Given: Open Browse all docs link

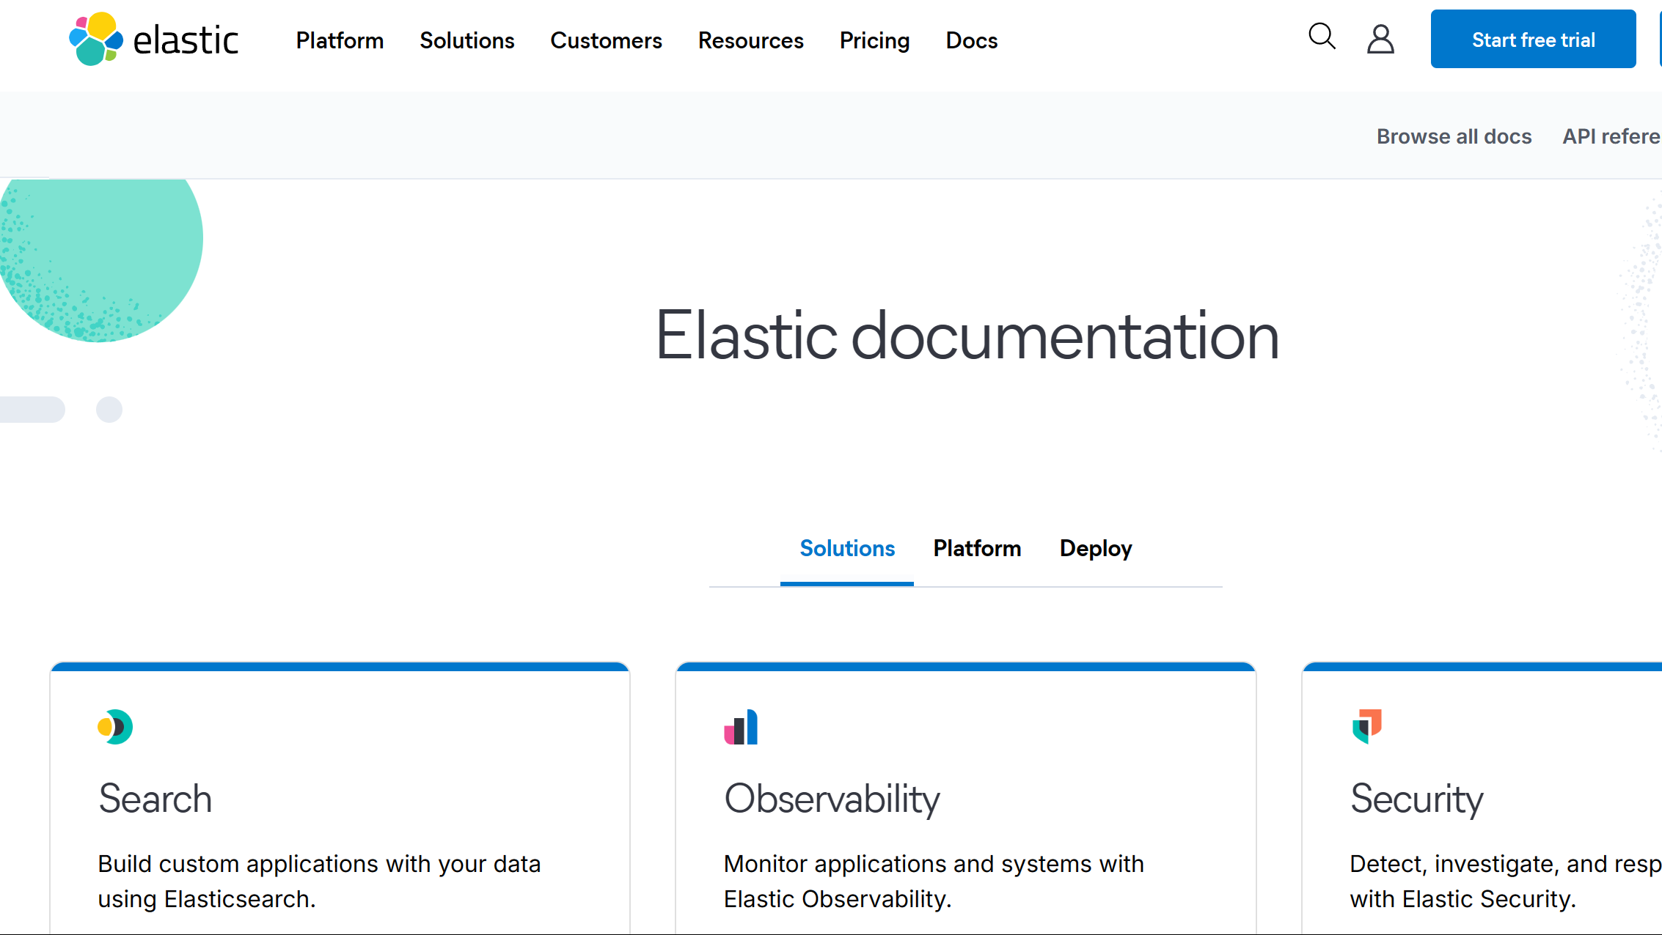Looking at the screenshot, I should coord(1454,136).
